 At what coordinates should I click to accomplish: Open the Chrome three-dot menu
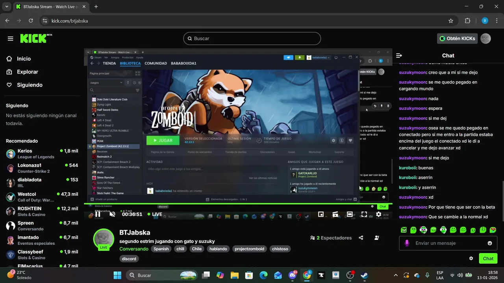pos(496,21)
